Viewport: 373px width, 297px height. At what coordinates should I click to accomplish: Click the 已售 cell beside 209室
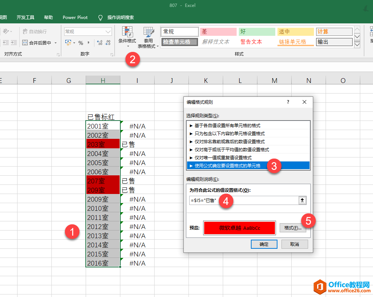(x=137, y=190)
